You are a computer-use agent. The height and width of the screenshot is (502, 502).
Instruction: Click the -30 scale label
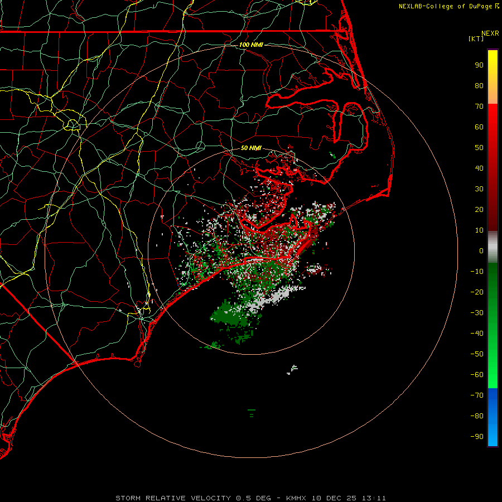pos(477,313)
